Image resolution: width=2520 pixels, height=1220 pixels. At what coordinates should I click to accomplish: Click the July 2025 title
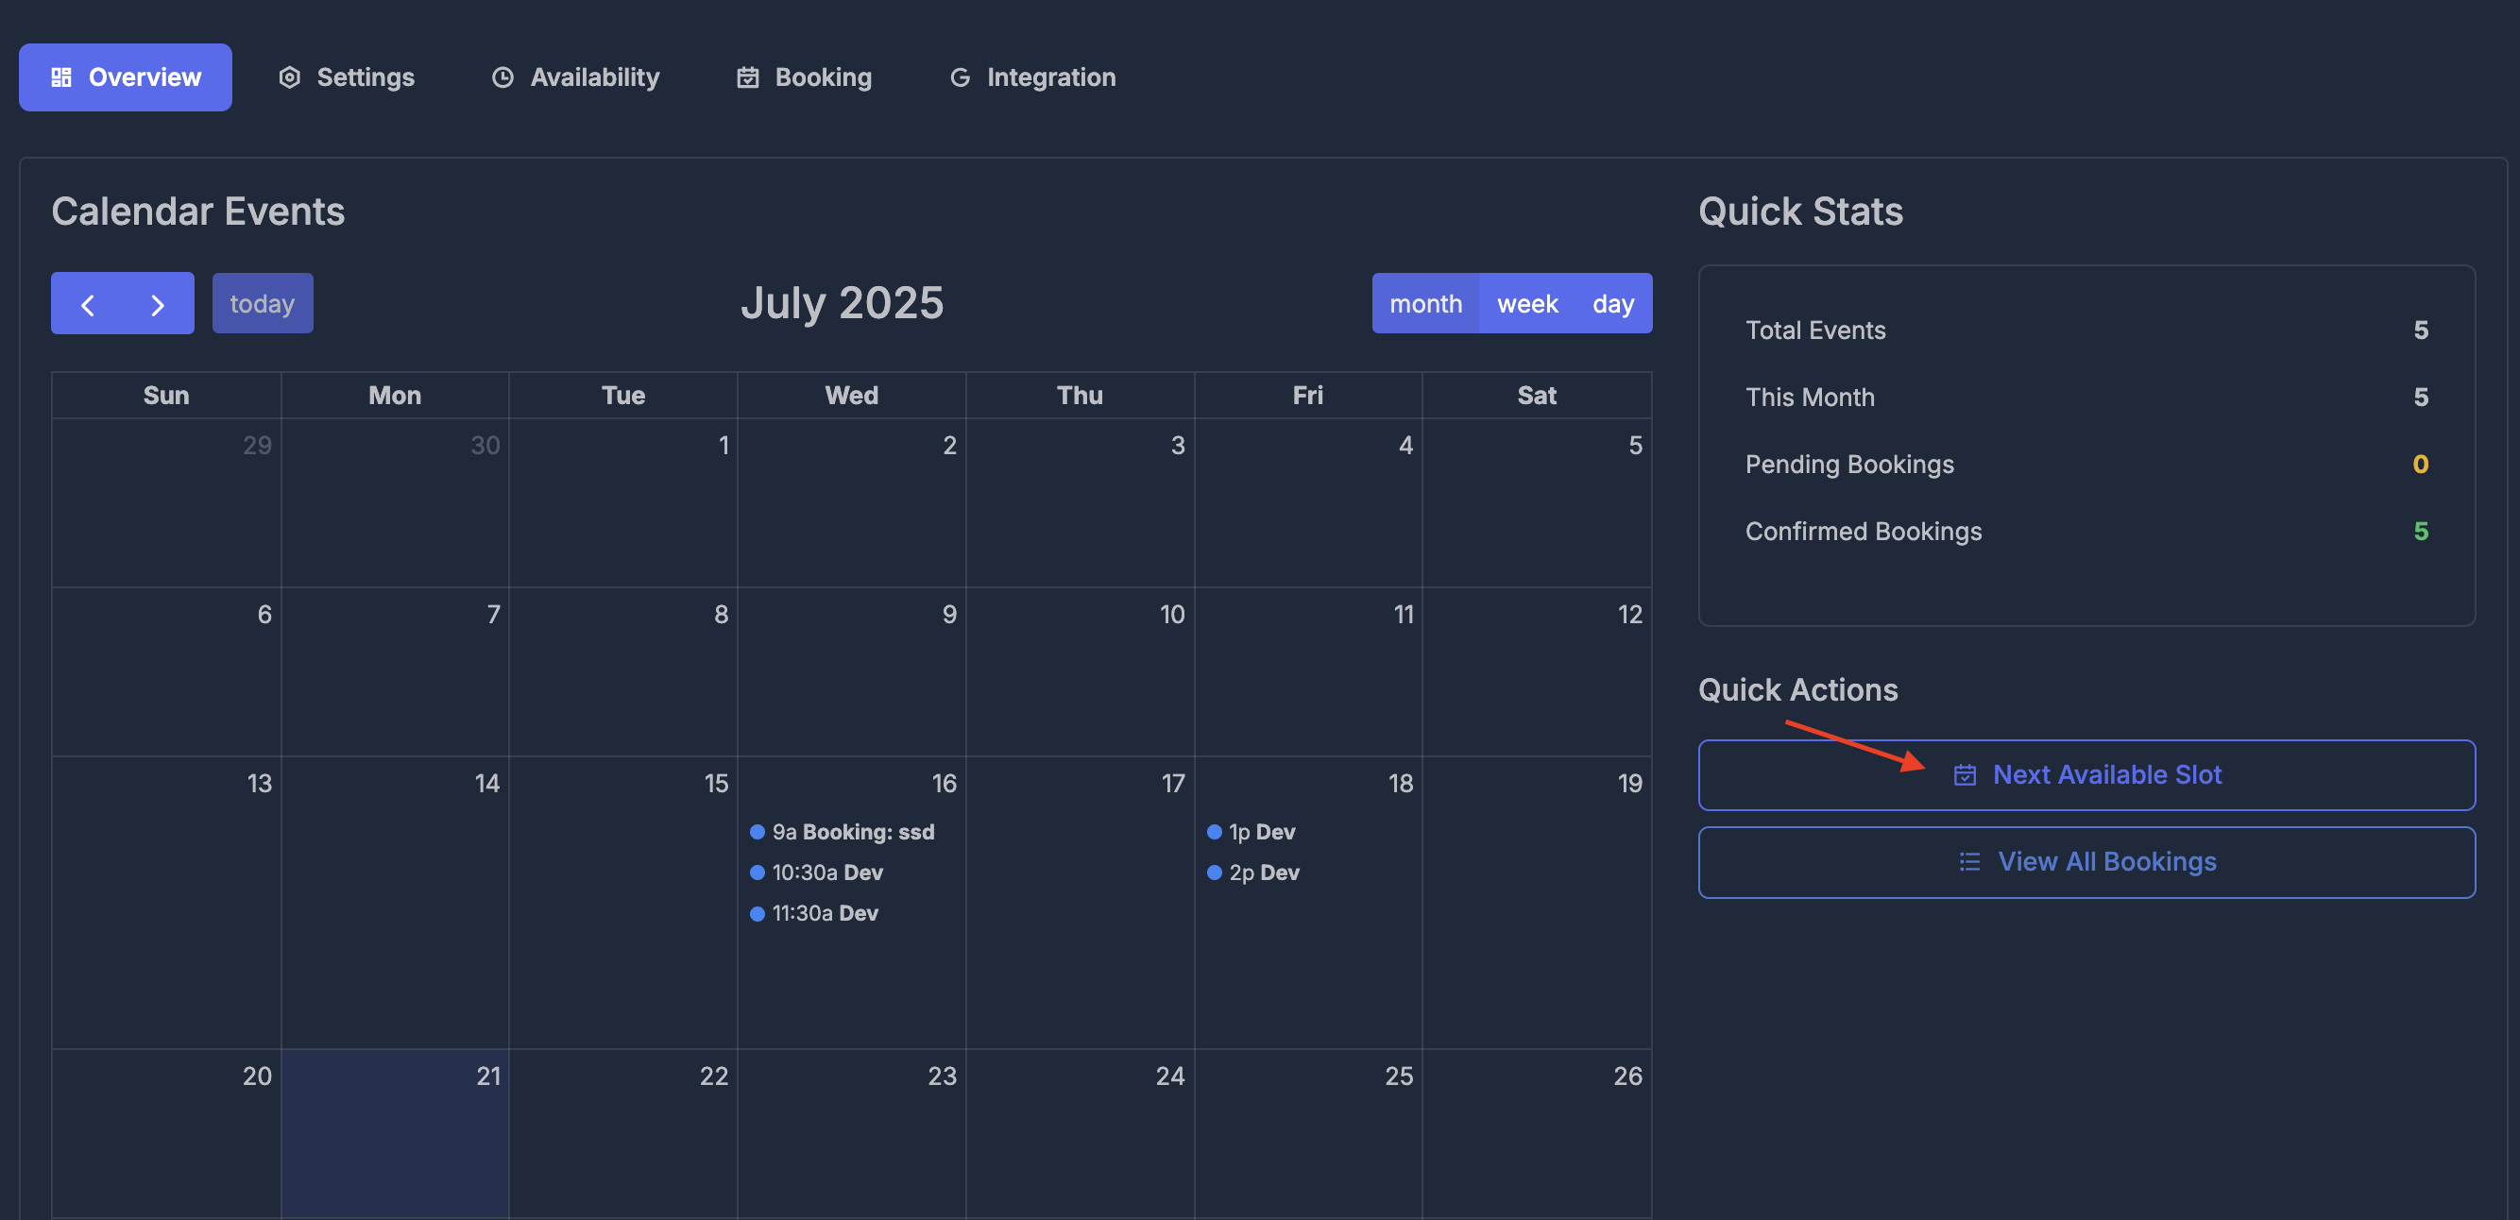843,303
